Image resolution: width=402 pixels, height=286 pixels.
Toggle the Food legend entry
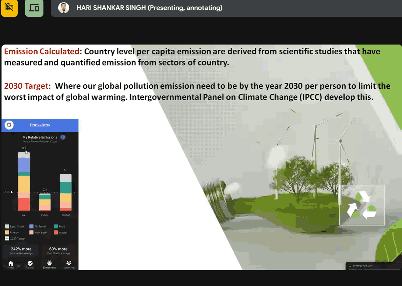[59, 226]
